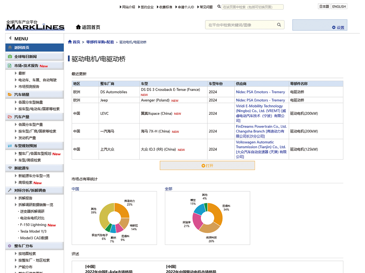Click the home icon beside 返回首页 header
The width and height of the screenshot is (365, 273).
(78, 27)
